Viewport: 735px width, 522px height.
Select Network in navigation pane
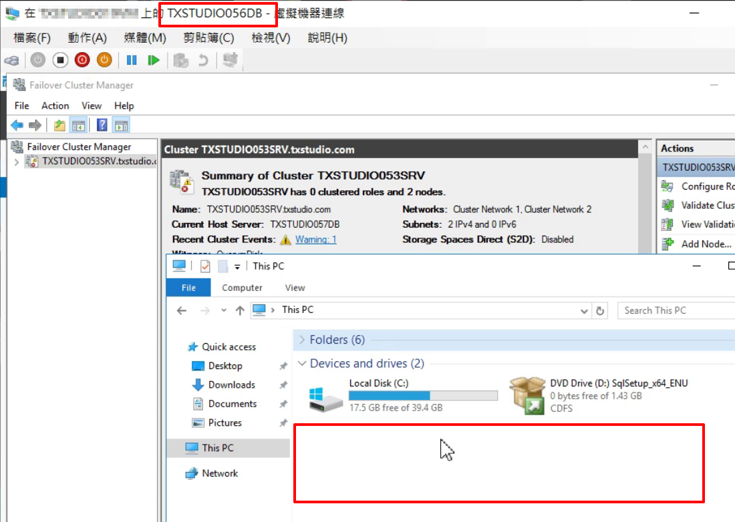(x=212, y=473)
